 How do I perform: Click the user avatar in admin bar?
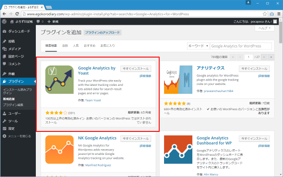[x=275, y=22]
